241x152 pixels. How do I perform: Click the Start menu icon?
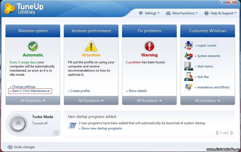click(x=189, y=66)
